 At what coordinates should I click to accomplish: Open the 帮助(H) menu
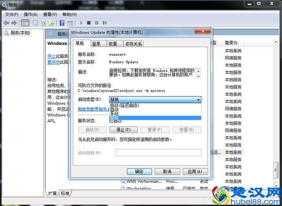click(x=70, y=15)
